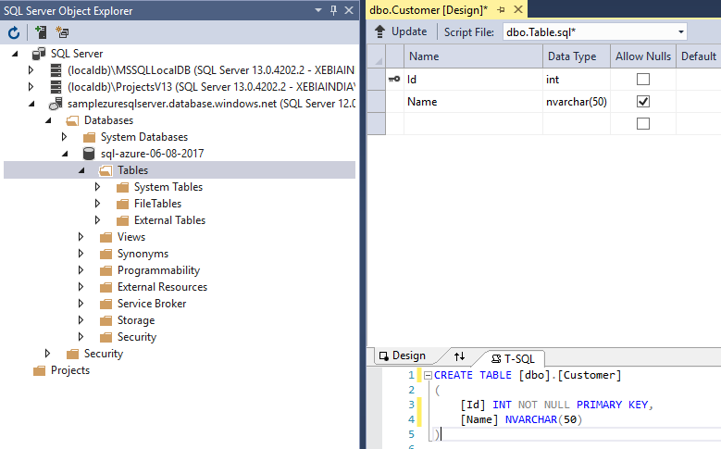Viewport: 721px width, 449px height.
Task: Click the Id column name cell
Action: (x=473, y=79)
